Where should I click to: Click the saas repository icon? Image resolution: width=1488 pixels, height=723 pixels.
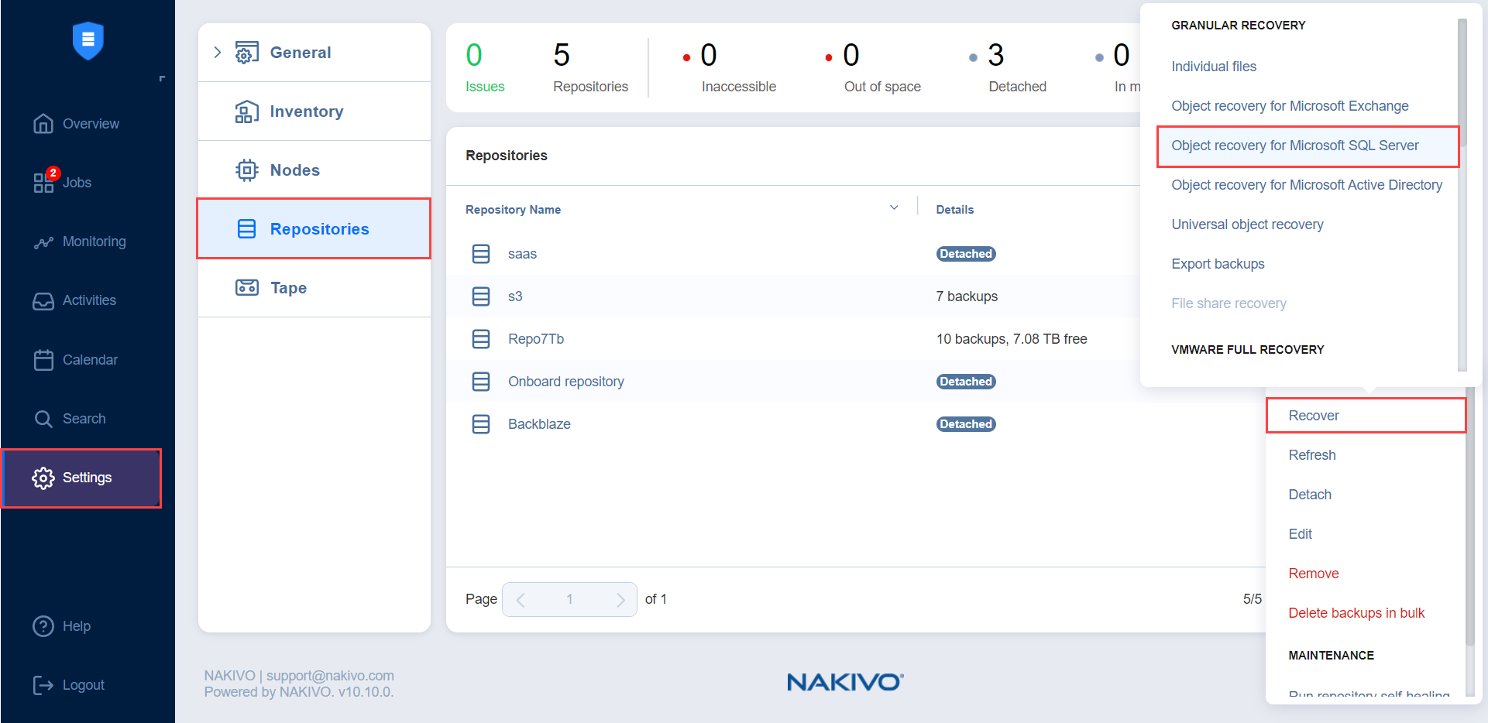click(x=481, y=254)
